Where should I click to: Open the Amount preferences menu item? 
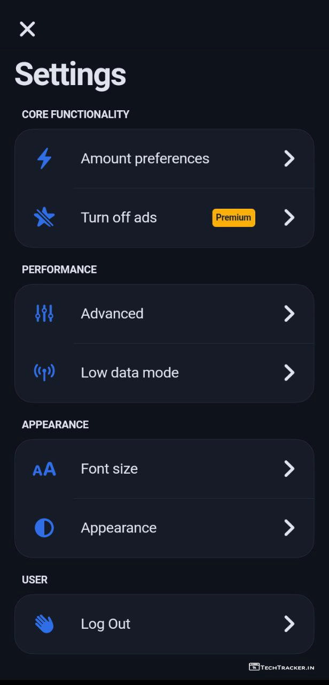[x=145, y=158]
